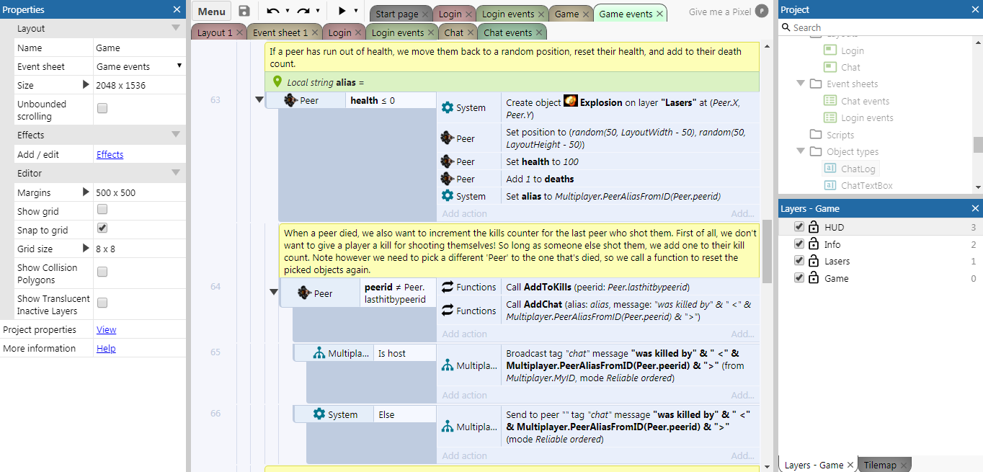The image size is (983, 472).
Task: Click the lock icon on HUD layer
Action: [x=813, y=227]
